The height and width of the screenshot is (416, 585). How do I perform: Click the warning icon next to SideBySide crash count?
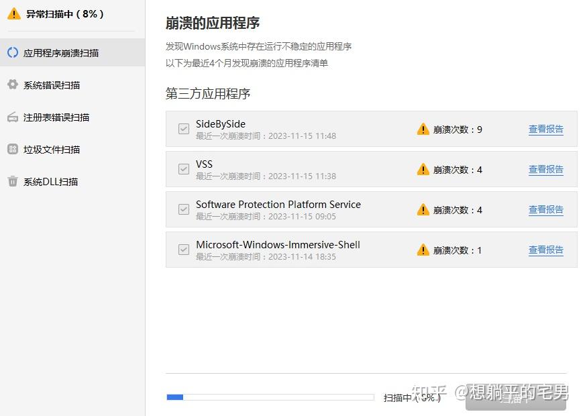(423, 129)
